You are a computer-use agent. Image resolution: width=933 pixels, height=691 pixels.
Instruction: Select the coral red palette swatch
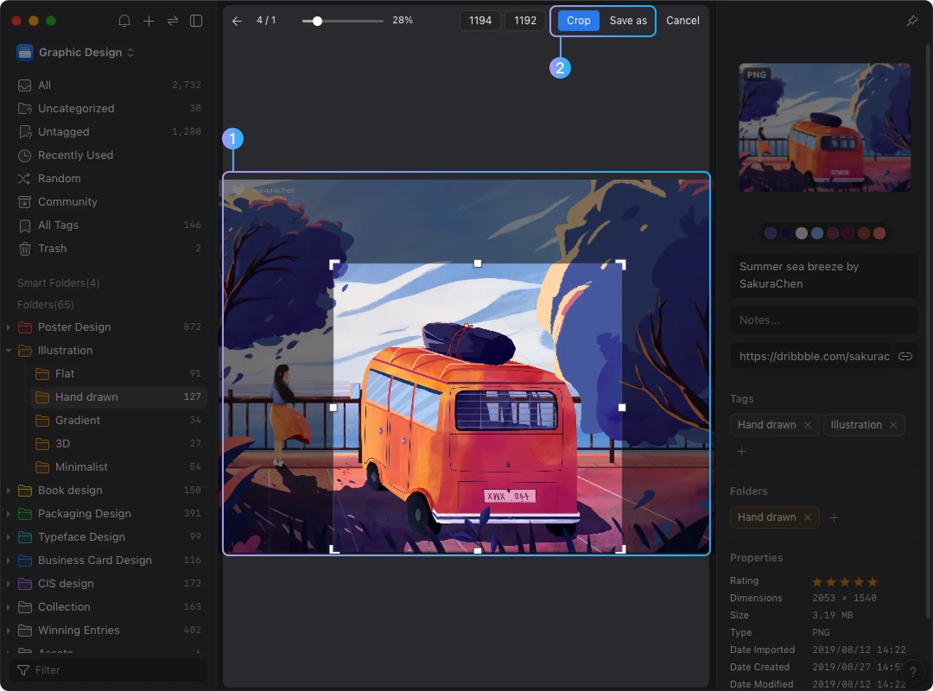[x=879, y=233]
